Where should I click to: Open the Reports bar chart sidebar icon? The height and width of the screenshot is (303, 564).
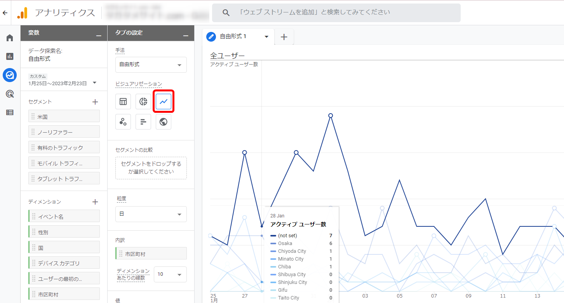click(x=10, y=56)
